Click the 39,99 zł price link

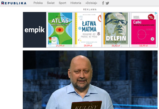click(x=88, y=46)
